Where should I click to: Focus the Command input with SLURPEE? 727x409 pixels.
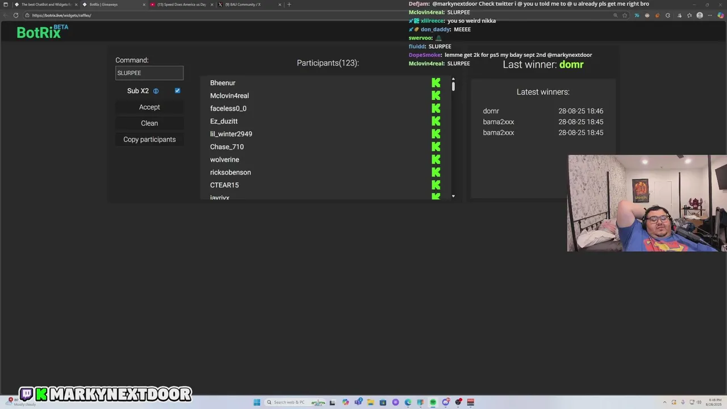point(149,73)
